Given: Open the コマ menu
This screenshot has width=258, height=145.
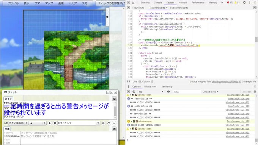Looking at the screenshot, I should coord(37,3).
